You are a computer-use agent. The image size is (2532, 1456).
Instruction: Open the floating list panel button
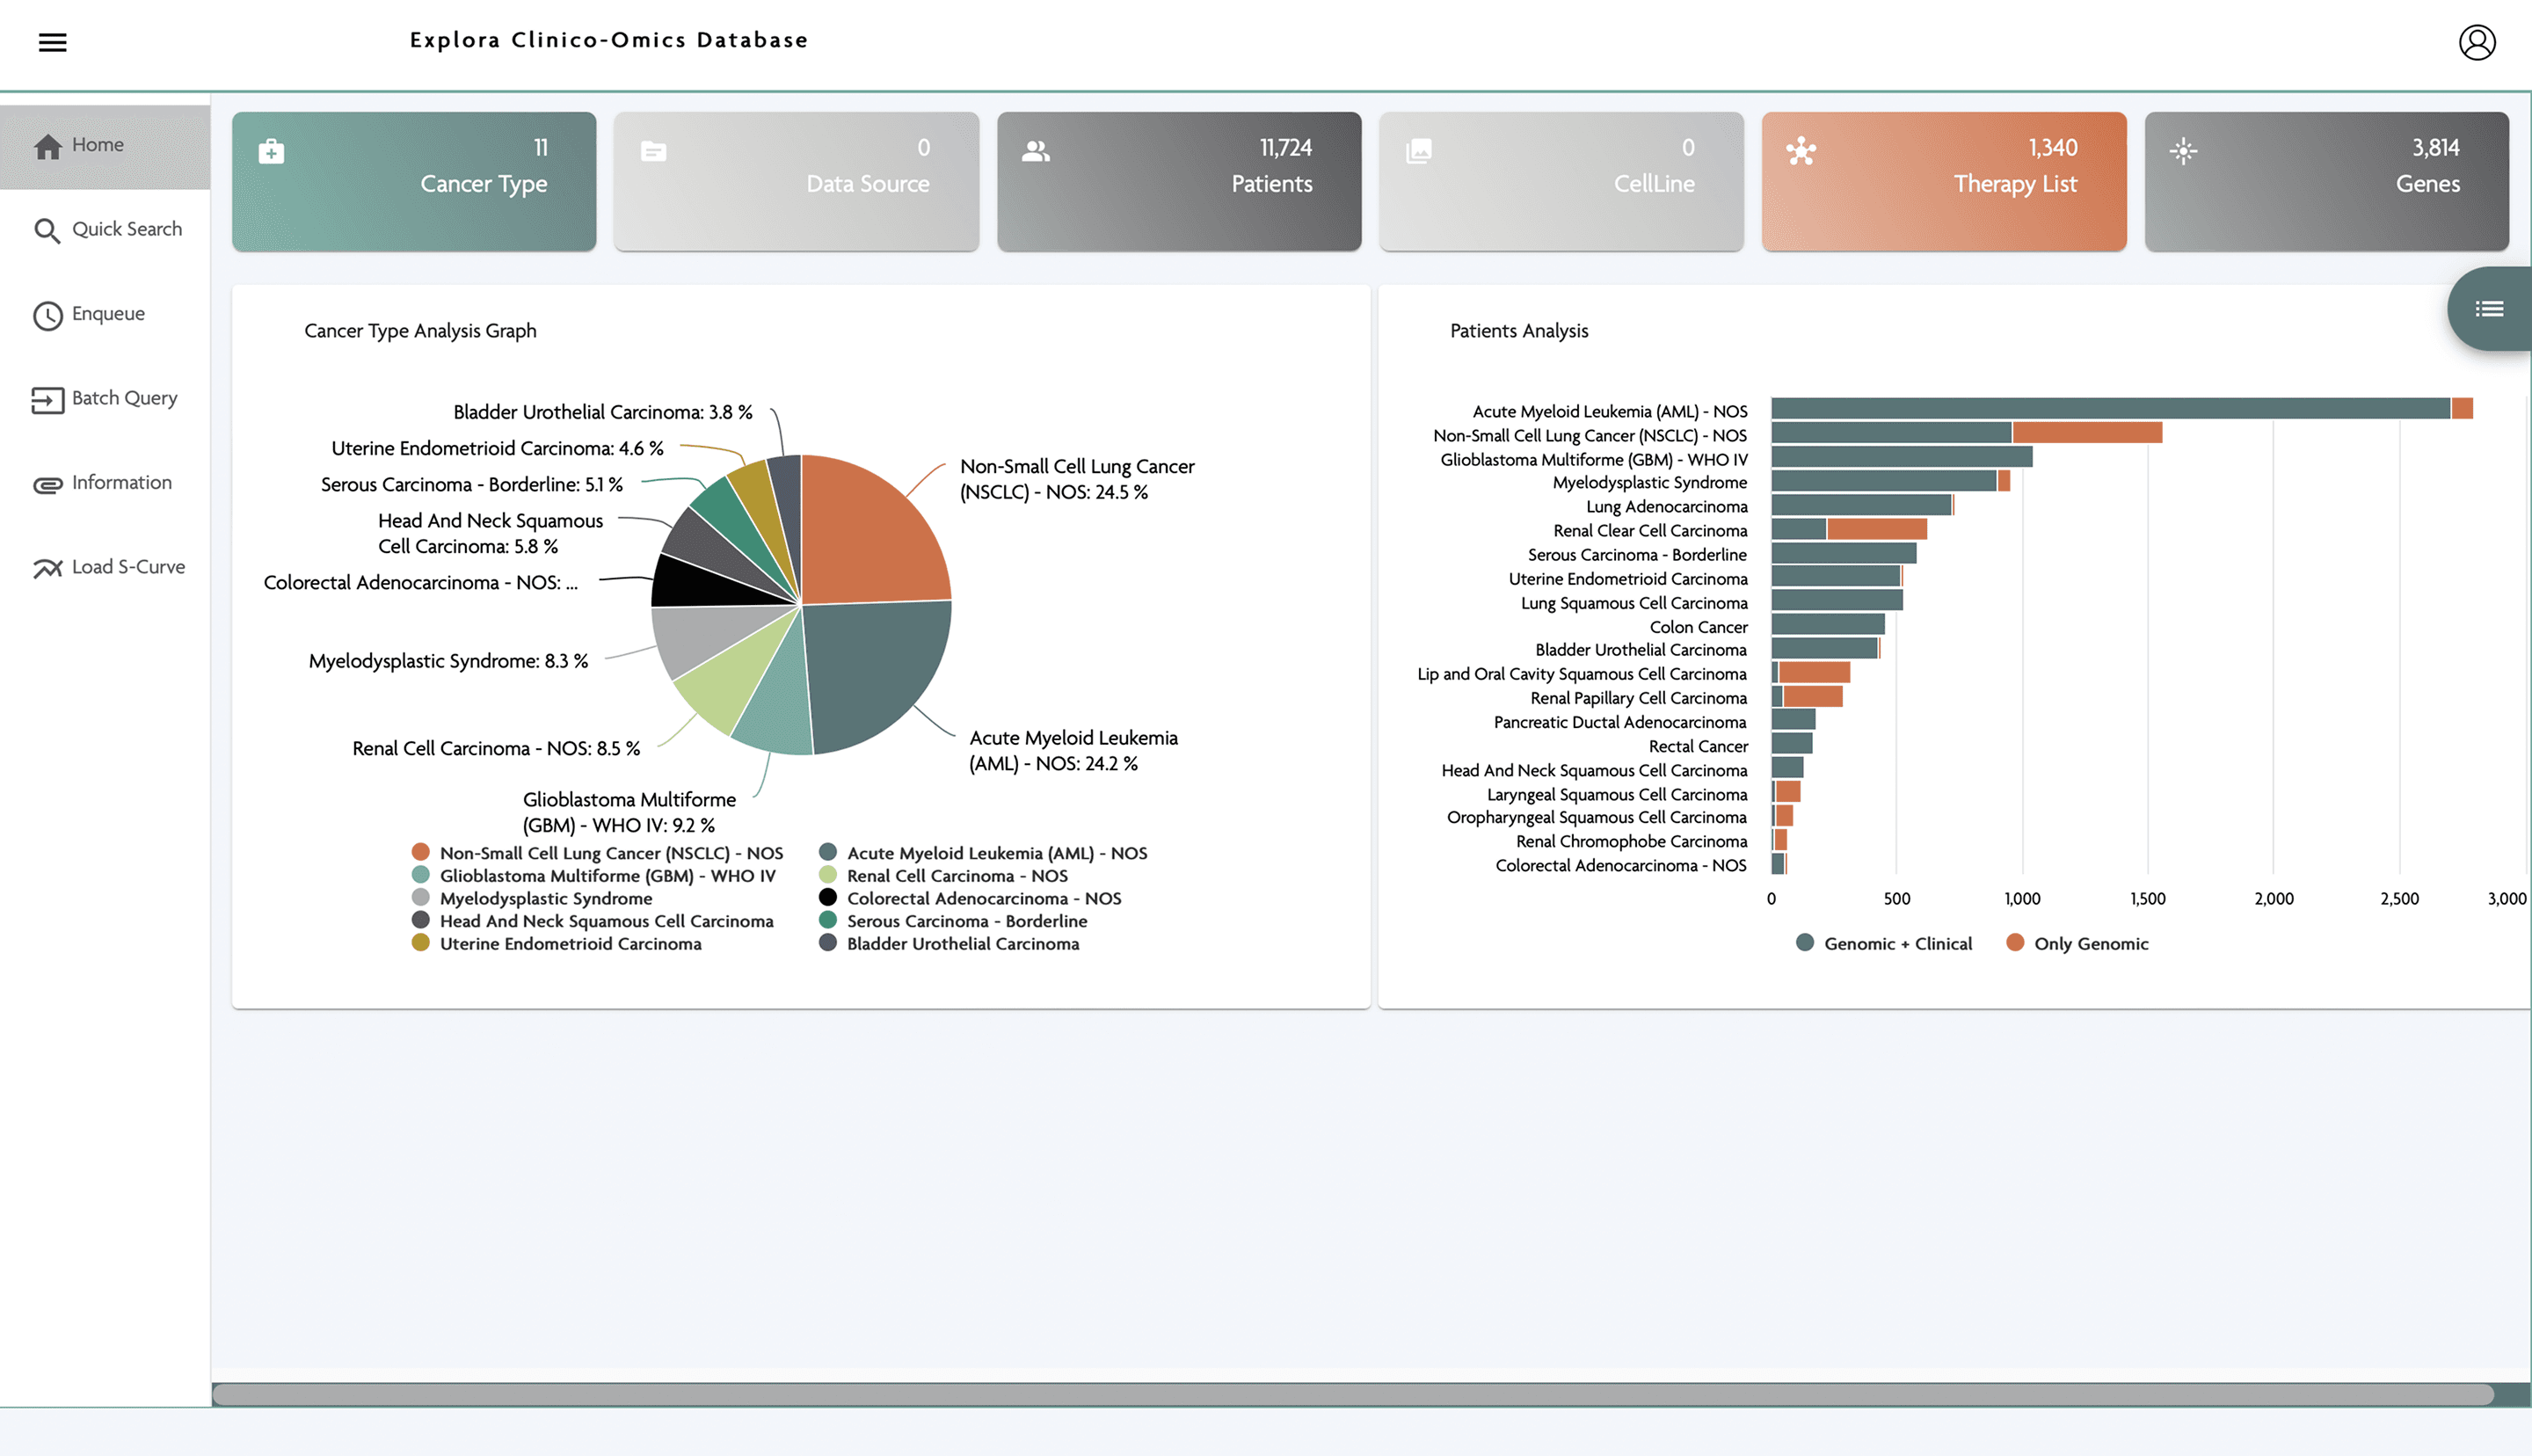2488,309
